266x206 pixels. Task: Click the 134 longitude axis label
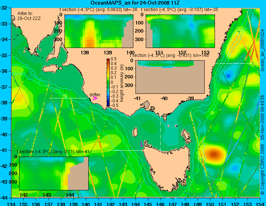click(x=11, y=204)
